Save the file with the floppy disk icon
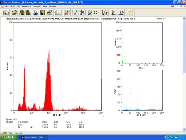This screenshot has height=140, width=186. (x=43, y=13)
